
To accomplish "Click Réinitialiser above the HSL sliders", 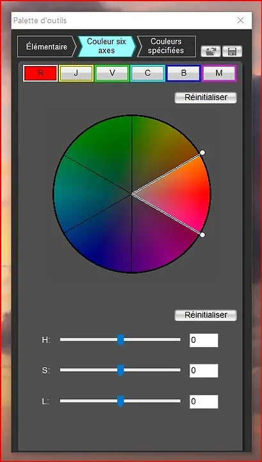I will click(206, 315).
